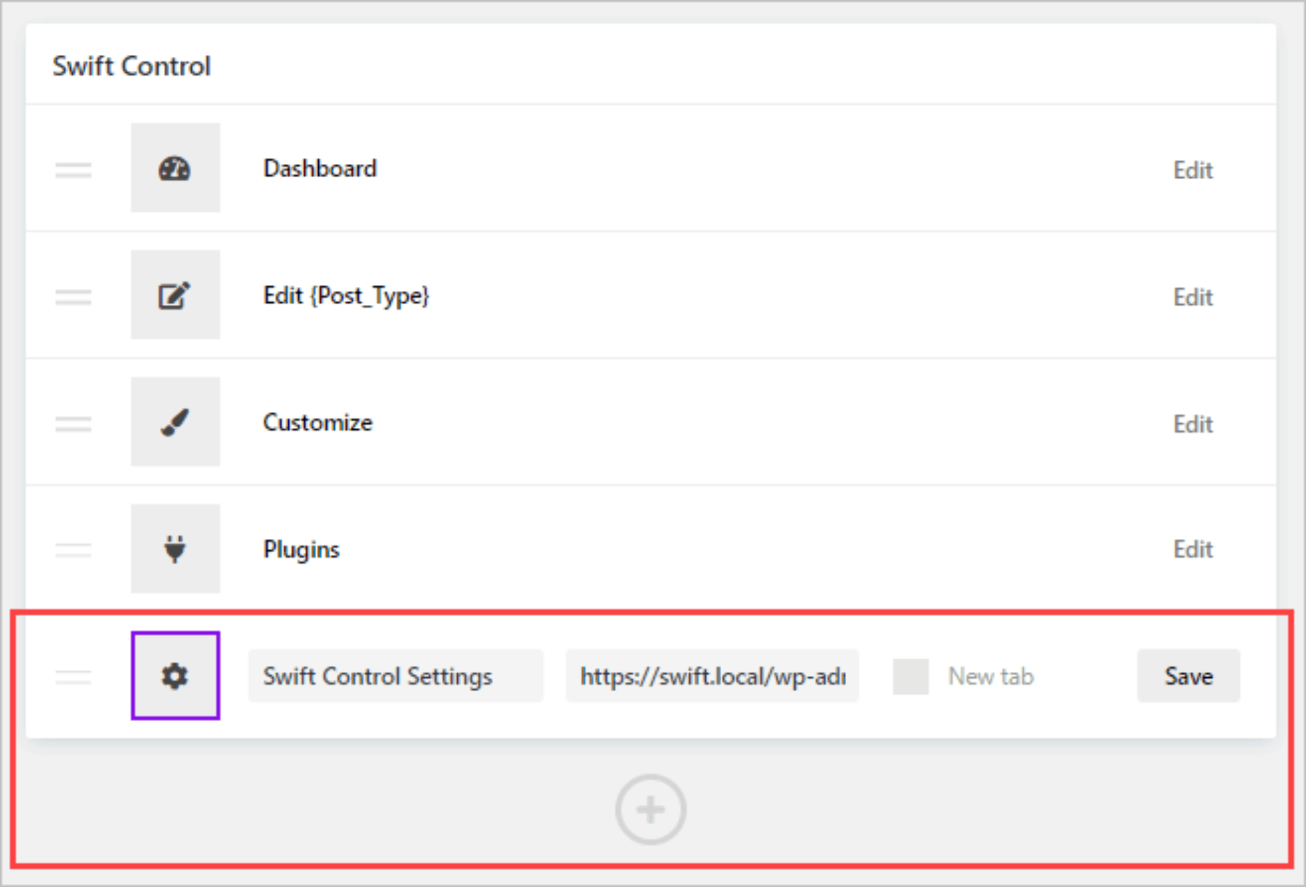Click the highlighted settings gear icon
Screen dimensions: 1306x887
(x=175, y=675)
